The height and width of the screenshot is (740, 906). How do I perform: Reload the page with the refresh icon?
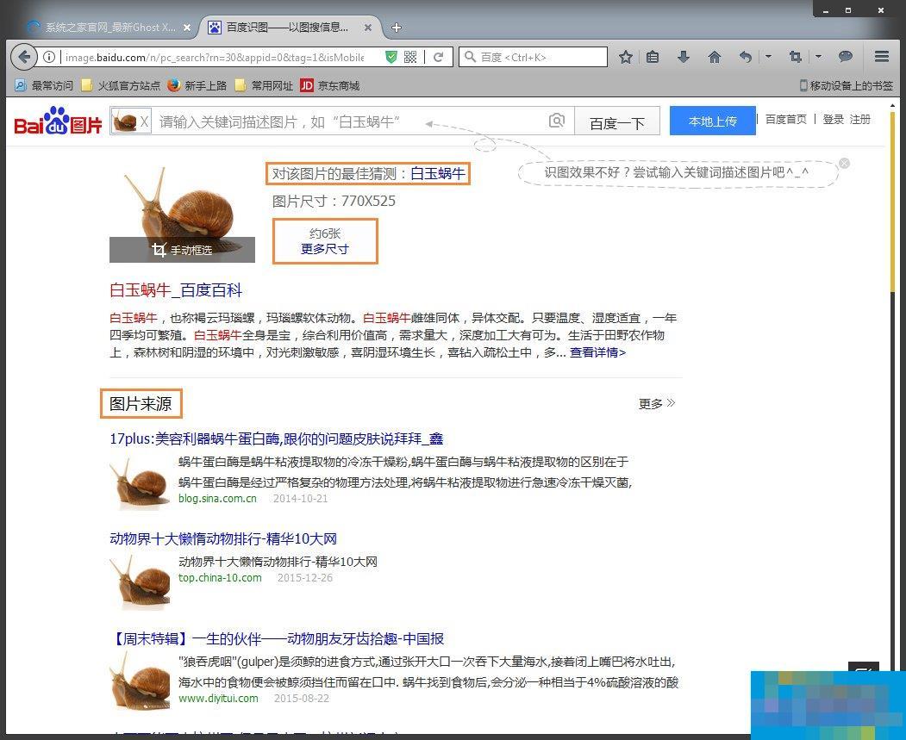coord(438,57)
